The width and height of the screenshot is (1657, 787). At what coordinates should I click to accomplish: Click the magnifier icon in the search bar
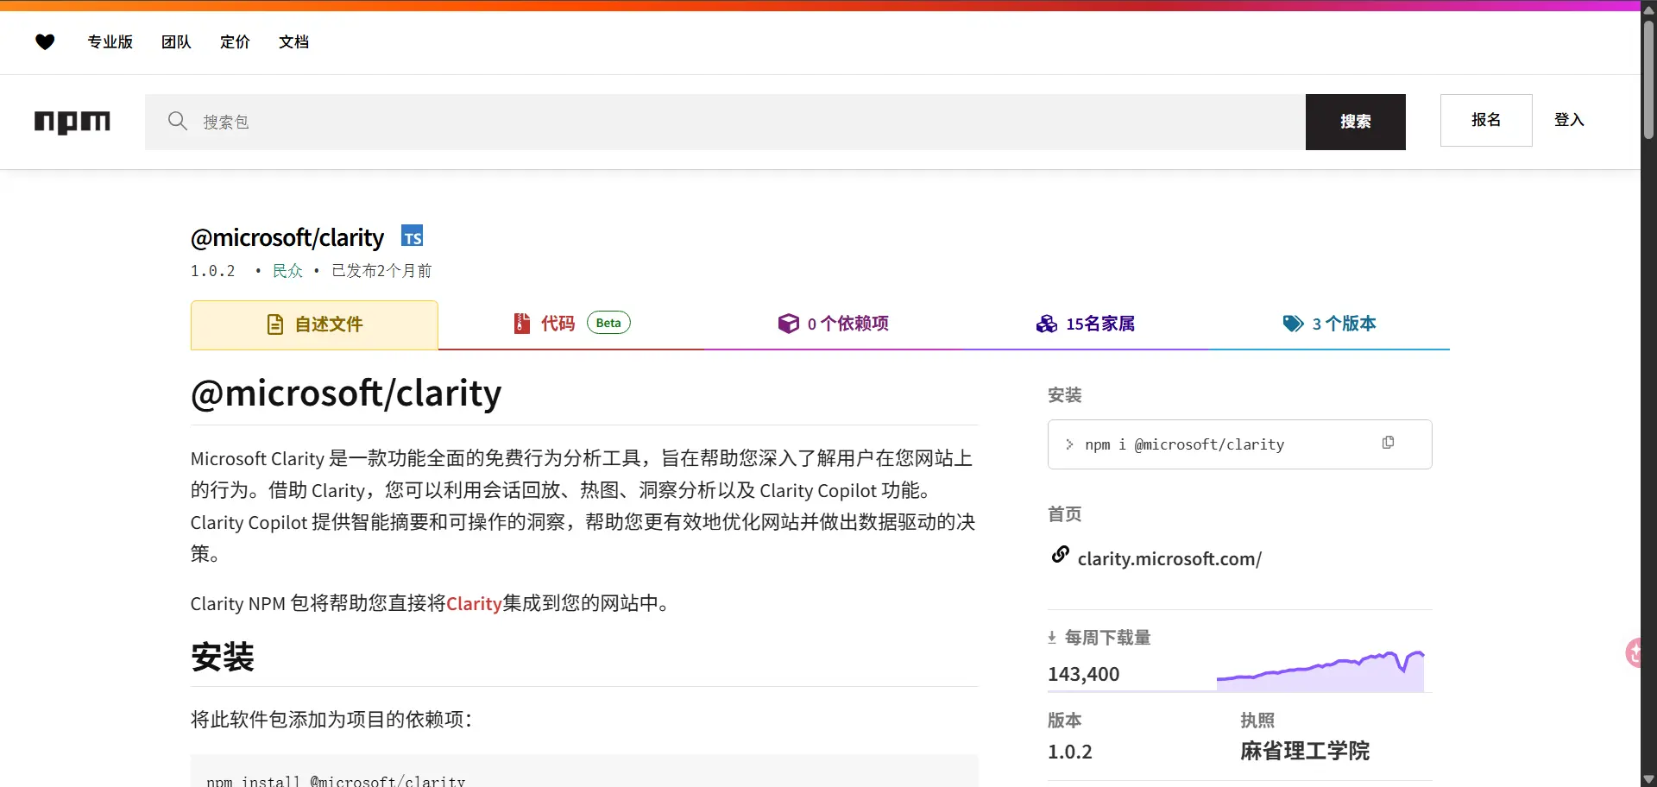coord(178,121)
